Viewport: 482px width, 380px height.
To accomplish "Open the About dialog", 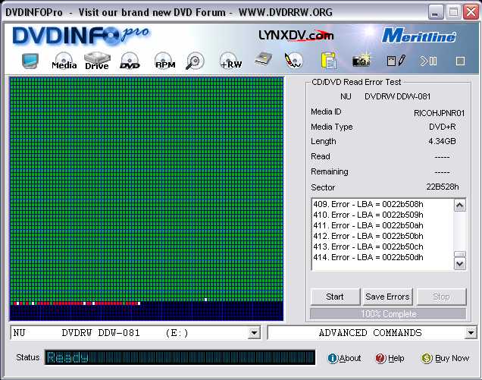I will (x=345, y=358).
